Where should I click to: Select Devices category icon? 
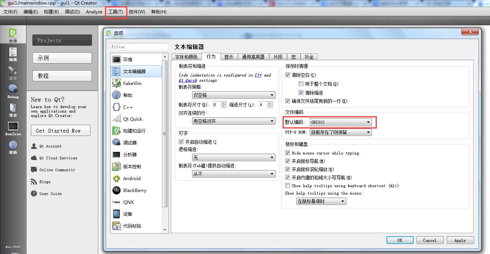[x=117, y=214]
